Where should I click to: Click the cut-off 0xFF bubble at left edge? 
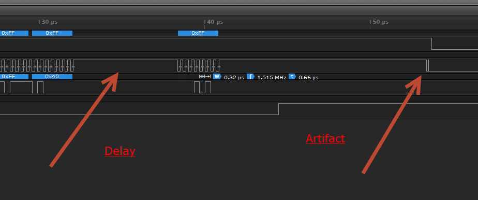[14, 33]
